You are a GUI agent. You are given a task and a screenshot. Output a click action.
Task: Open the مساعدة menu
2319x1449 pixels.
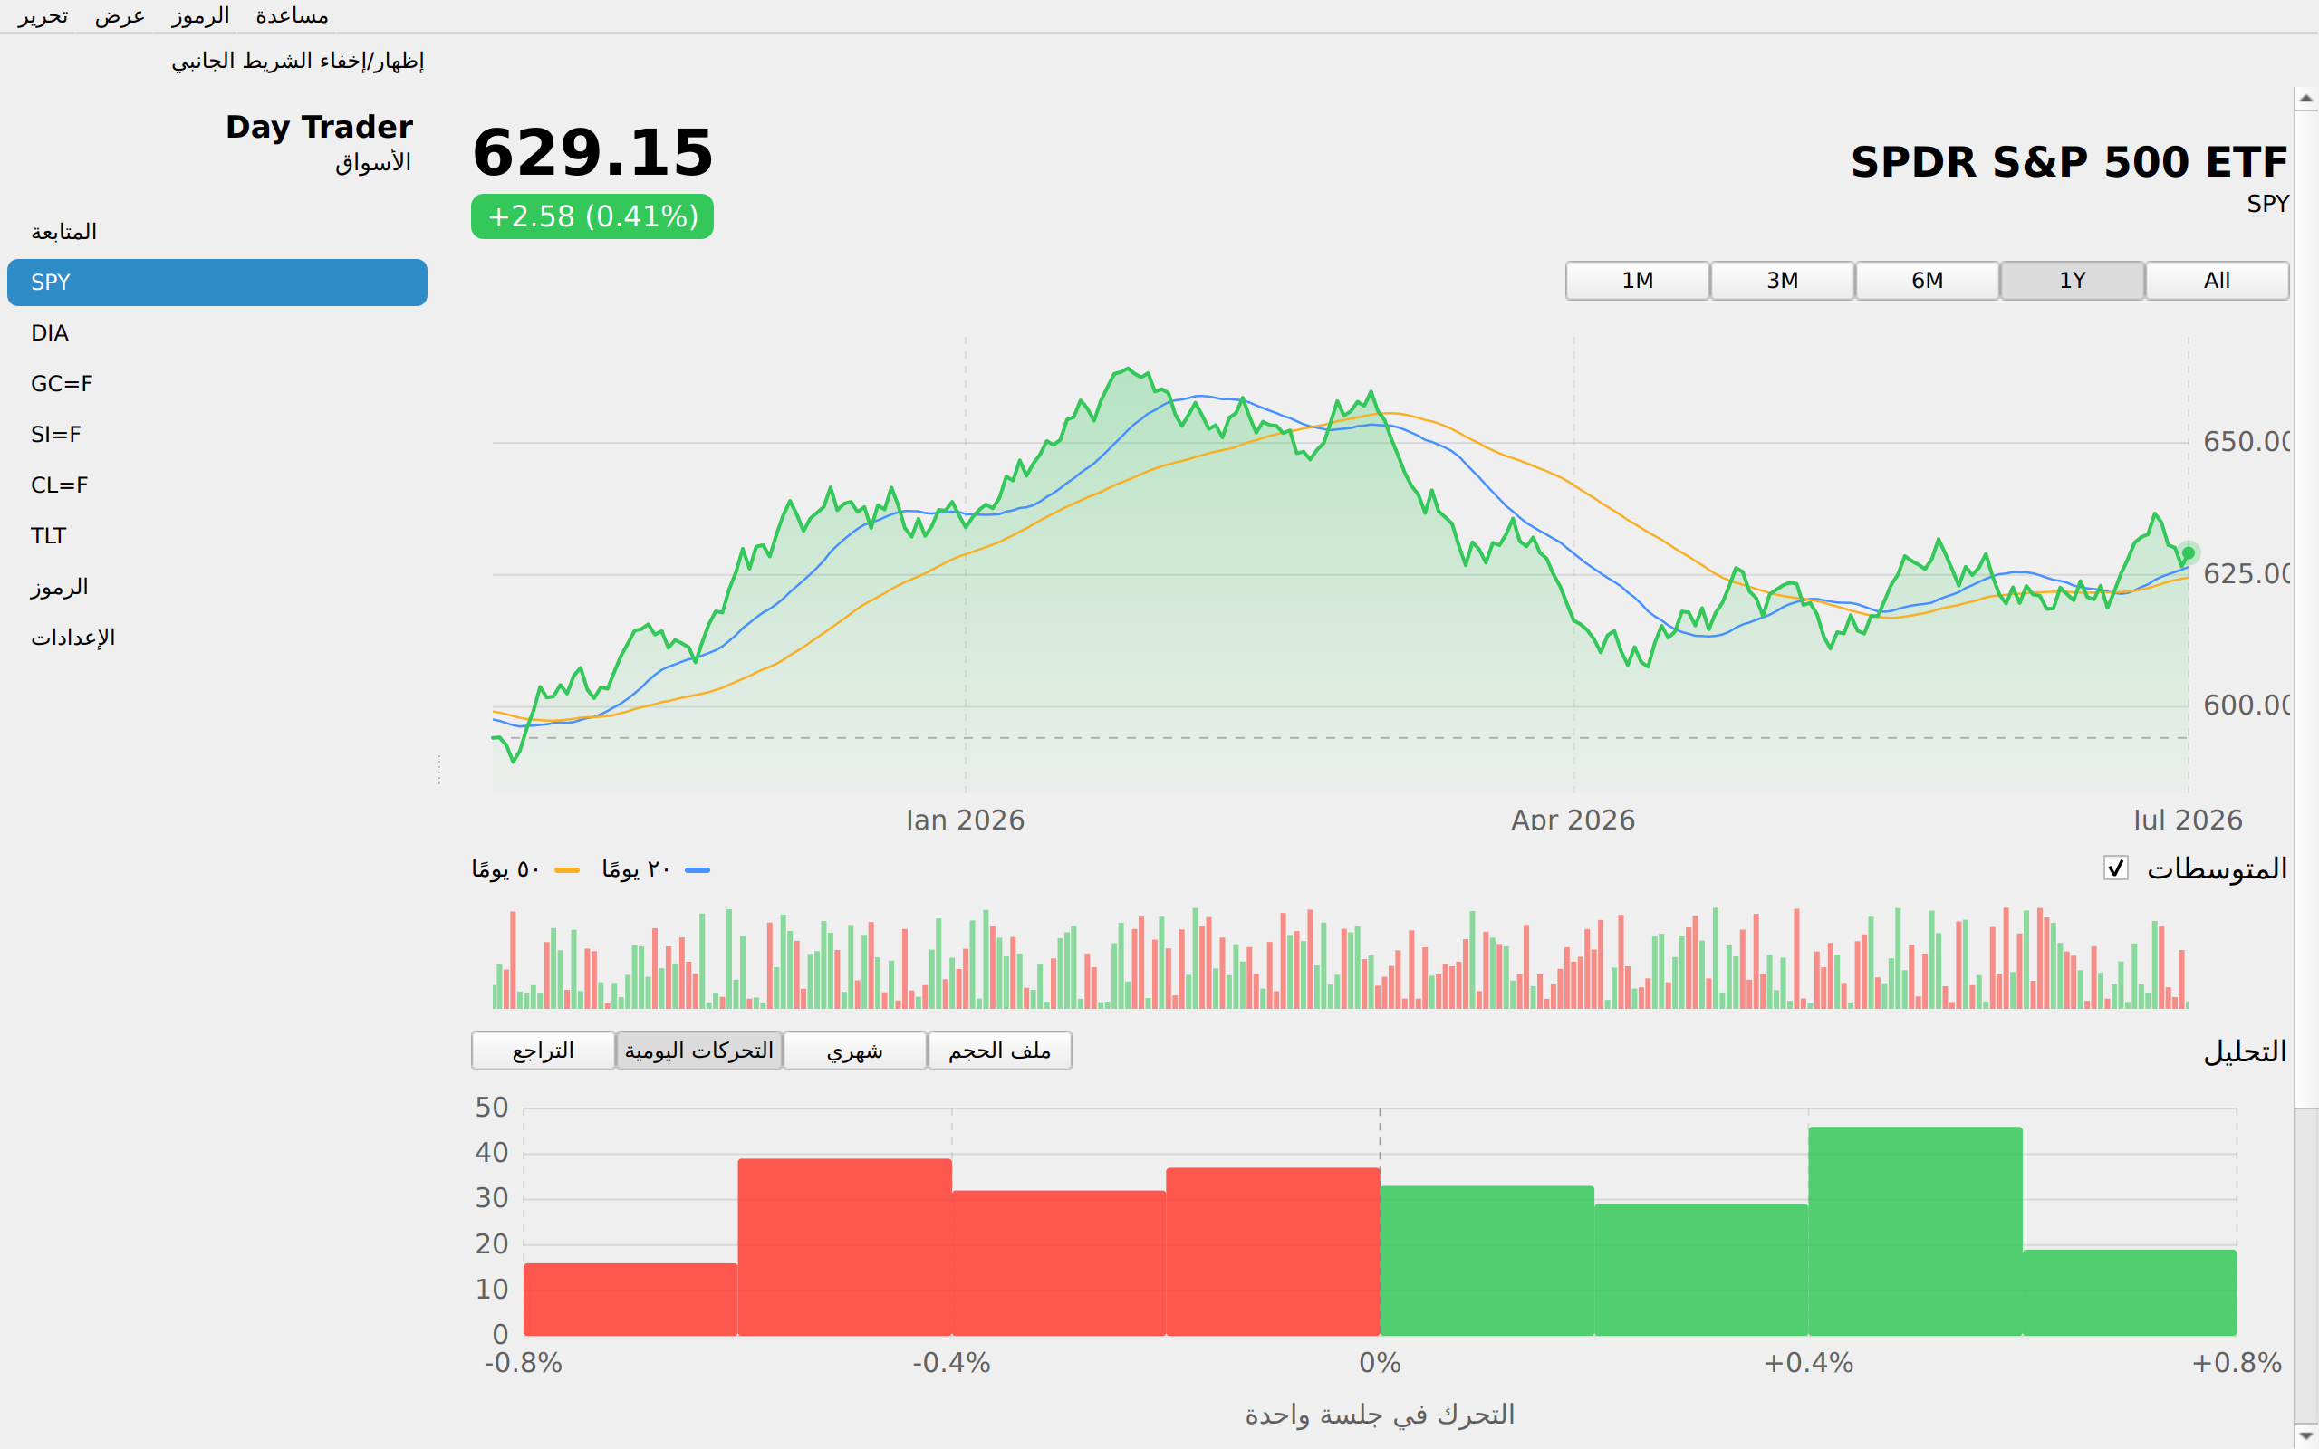293,16
